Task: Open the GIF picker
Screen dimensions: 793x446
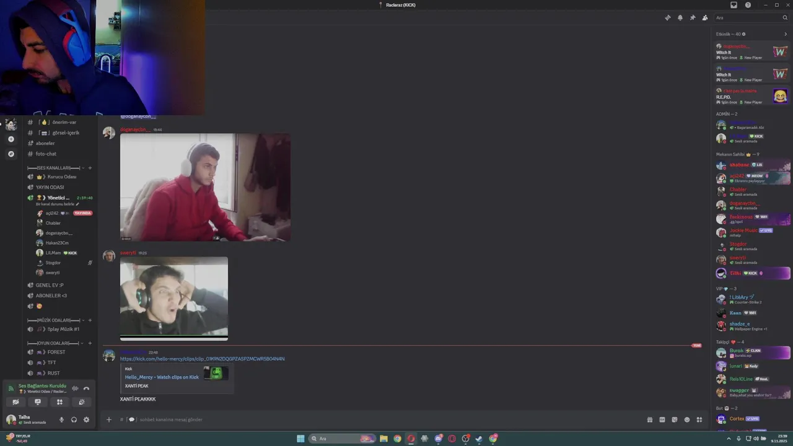Action: pyautogui.click(x=662, y=419)
